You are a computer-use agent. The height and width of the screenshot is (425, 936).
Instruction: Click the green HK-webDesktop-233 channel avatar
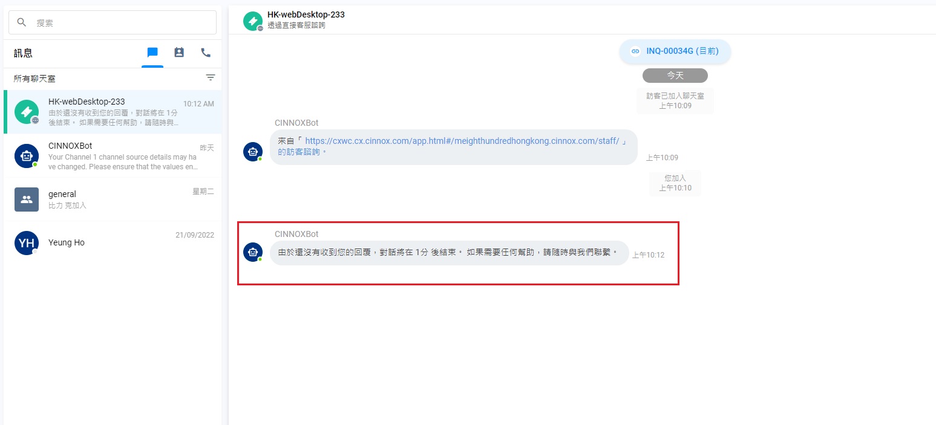tap(26, 111)
